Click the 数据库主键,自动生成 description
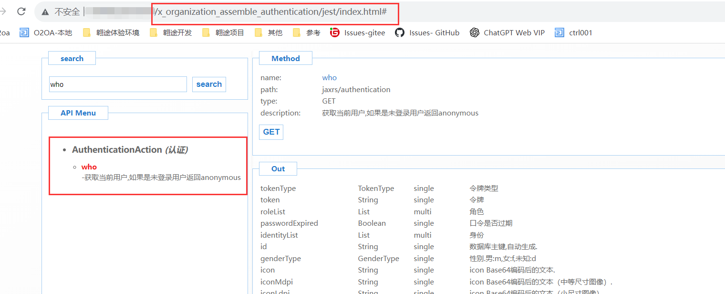Image resolution: width=725 pixels, height=294 pixels. (x=504, y=247)
